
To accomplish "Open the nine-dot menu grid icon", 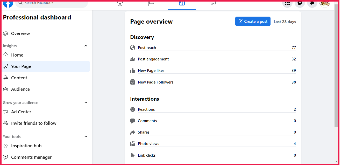I will 287,4.
